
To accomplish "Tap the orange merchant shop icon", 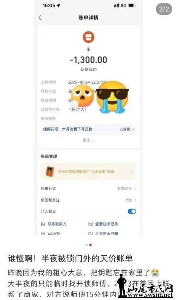I will 88,37.
